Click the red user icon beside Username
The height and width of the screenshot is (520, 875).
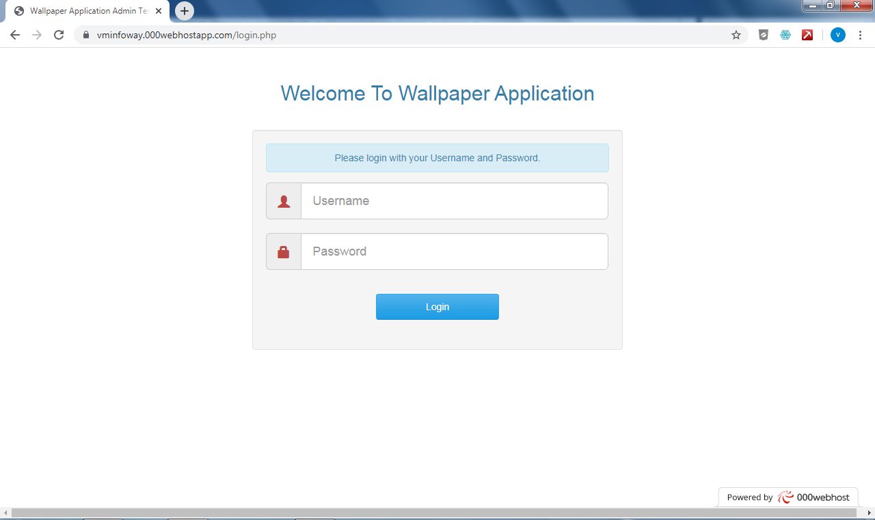[x=284, y=202]
